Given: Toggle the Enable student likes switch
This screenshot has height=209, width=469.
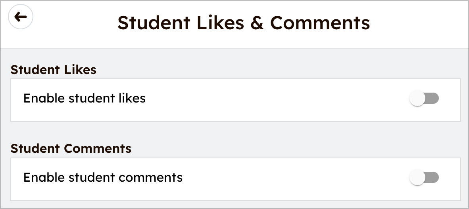Looking at the screenshot, I should (x=424, y=99).
